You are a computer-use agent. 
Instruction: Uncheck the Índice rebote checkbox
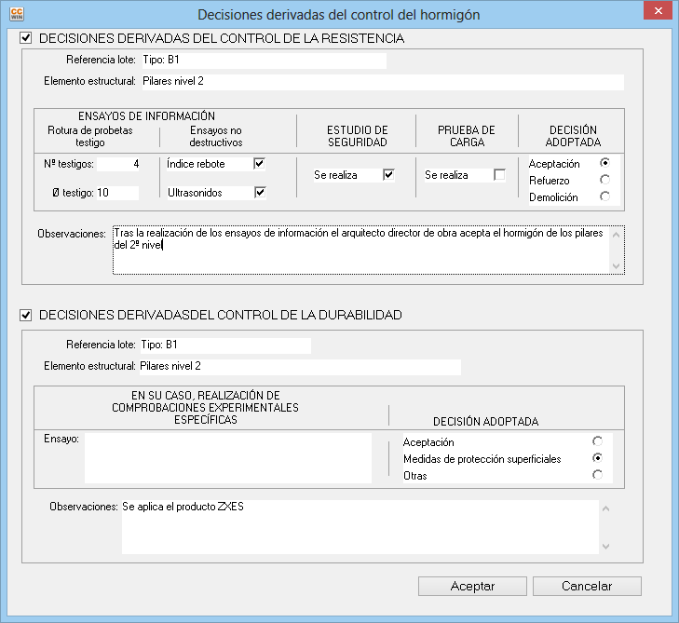pyautogui.click(x=259, y=164)
